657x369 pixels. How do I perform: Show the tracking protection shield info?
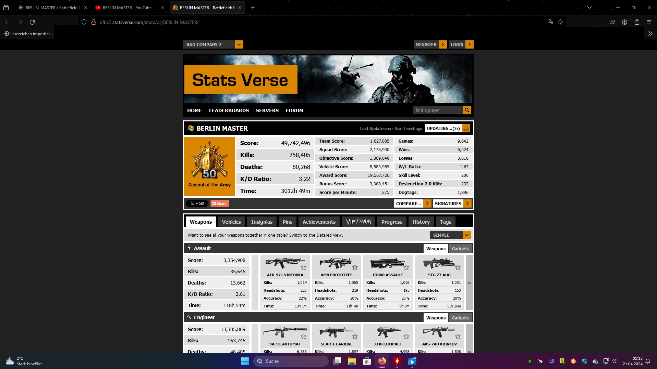[x=84, y=22]
